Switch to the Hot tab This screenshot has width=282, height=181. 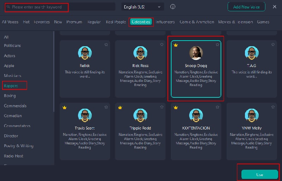pyautogui.click(x=26, y=22)
